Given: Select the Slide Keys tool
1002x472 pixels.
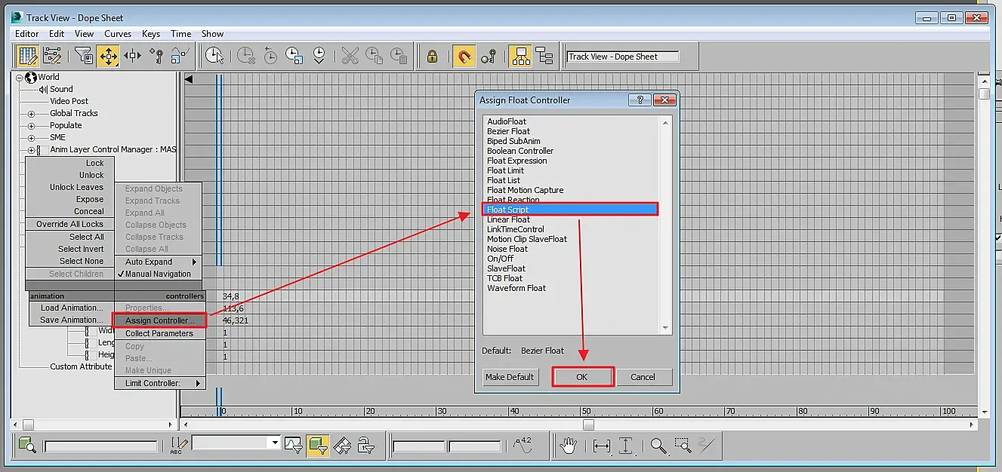Looking at the screenshot, I should point(132,56).
